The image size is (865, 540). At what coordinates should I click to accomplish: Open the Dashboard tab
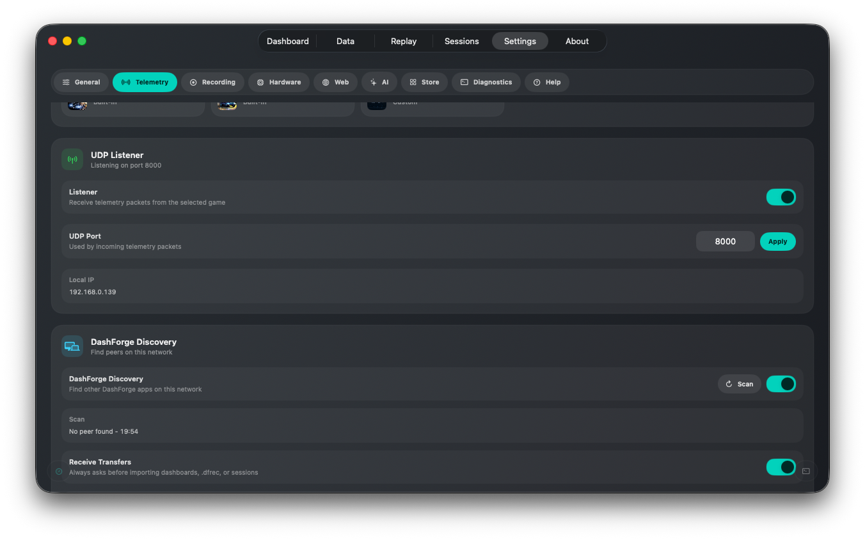pos(287,41)
